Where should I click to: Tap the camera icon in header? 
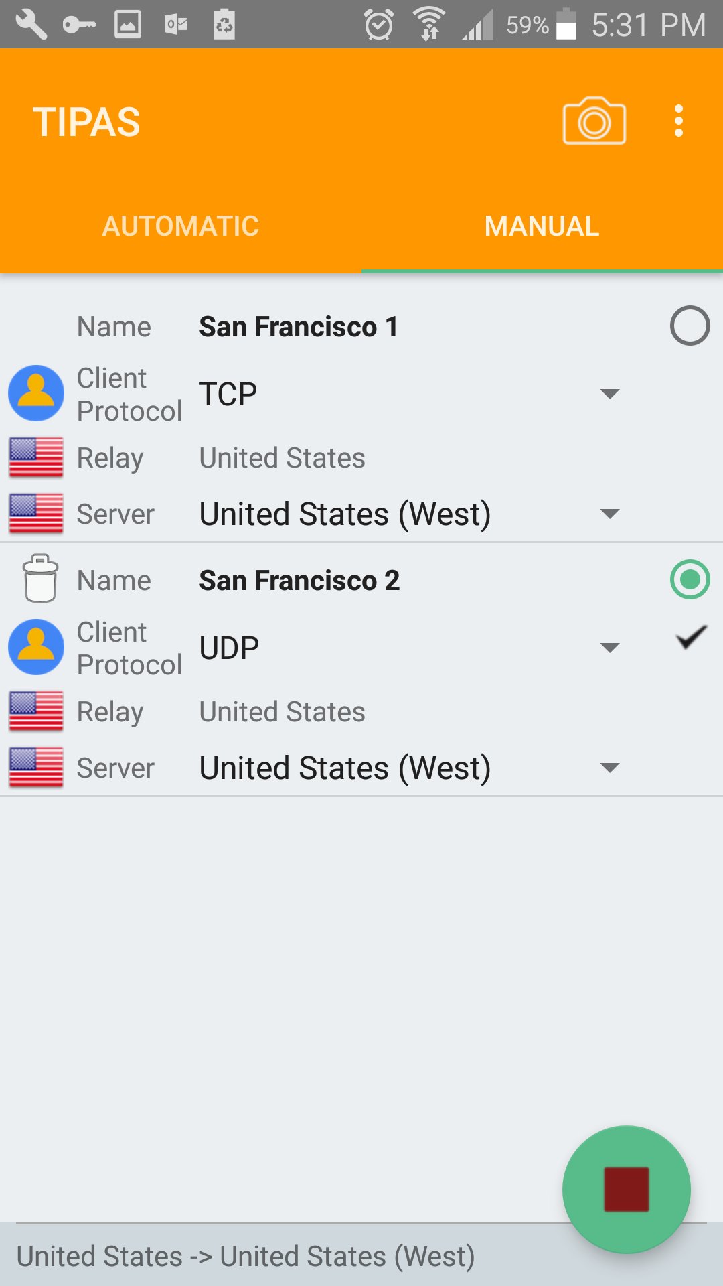[x=594, y=121]
